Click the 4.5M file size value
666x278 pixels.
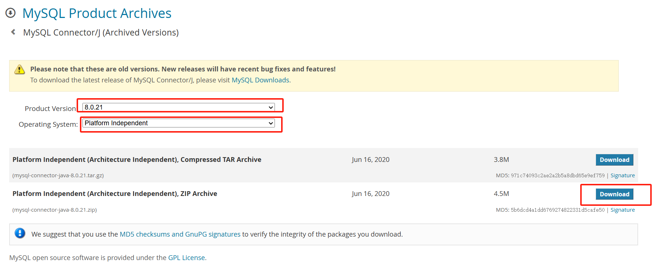tap(501, 194)
